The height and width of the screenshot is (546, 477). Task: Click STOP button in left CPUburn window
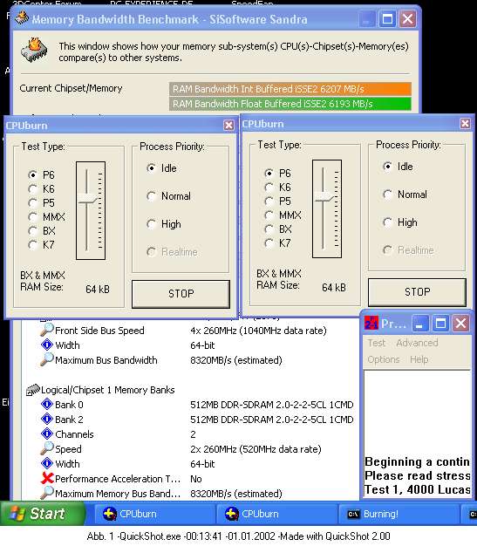pos(181,294)
